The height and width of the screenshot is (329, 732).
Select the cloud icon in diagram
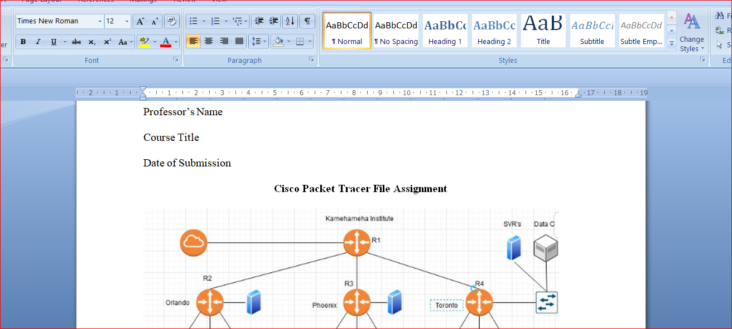point(194,243)
